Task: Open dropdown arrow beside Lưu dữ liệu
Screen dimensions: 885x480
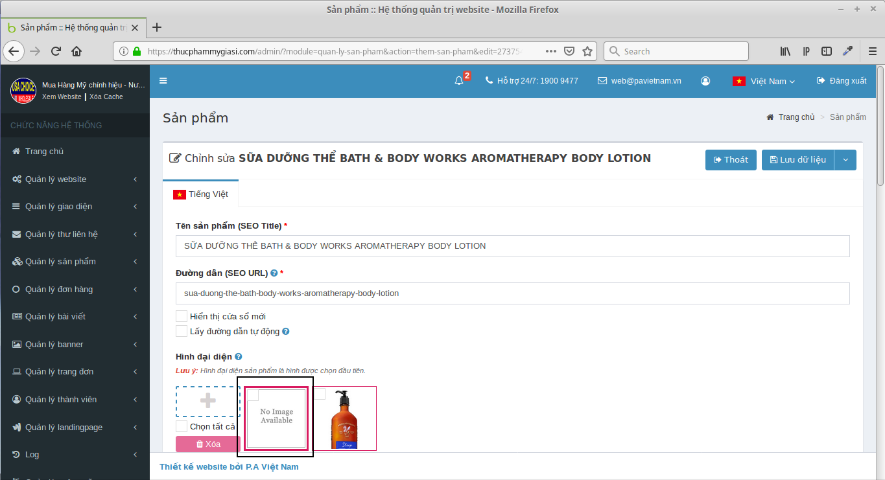Action: click(x=845, y=160)
